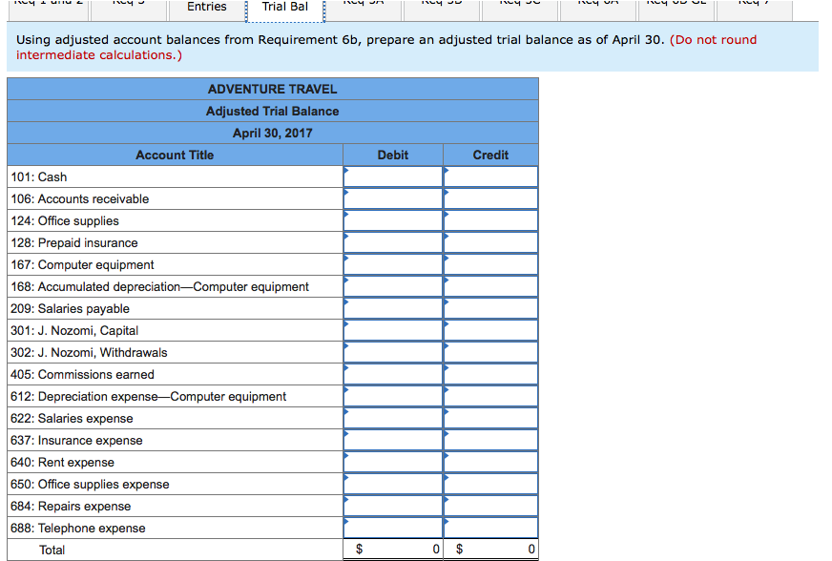The image size is (832, 561).
Task: Click the 'Adjusted Trial Balance' heading
Action: pos(272,111)
